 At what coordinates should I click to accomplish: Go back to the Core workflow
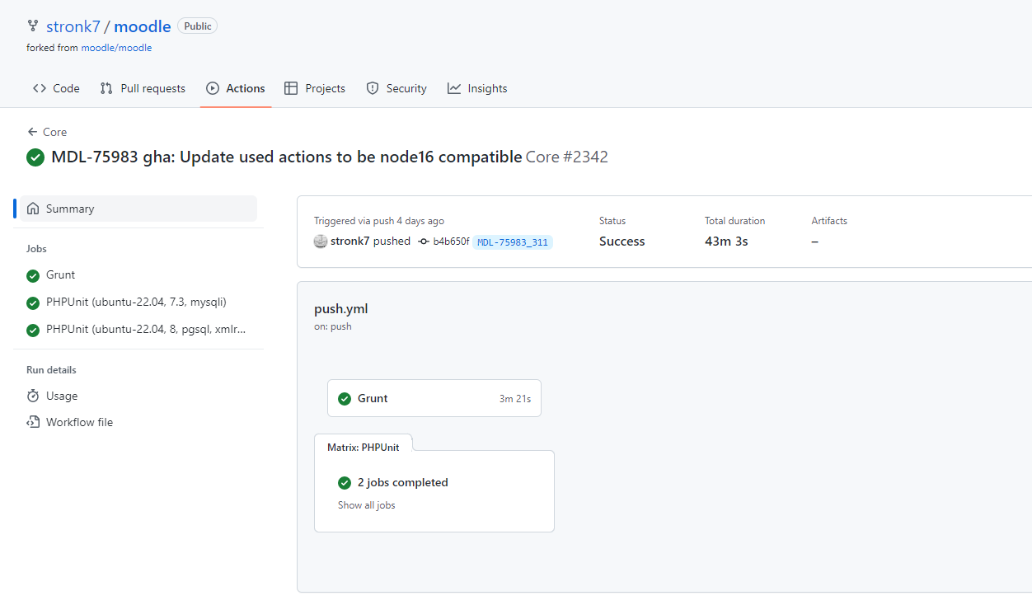click(x=47, y=132)
